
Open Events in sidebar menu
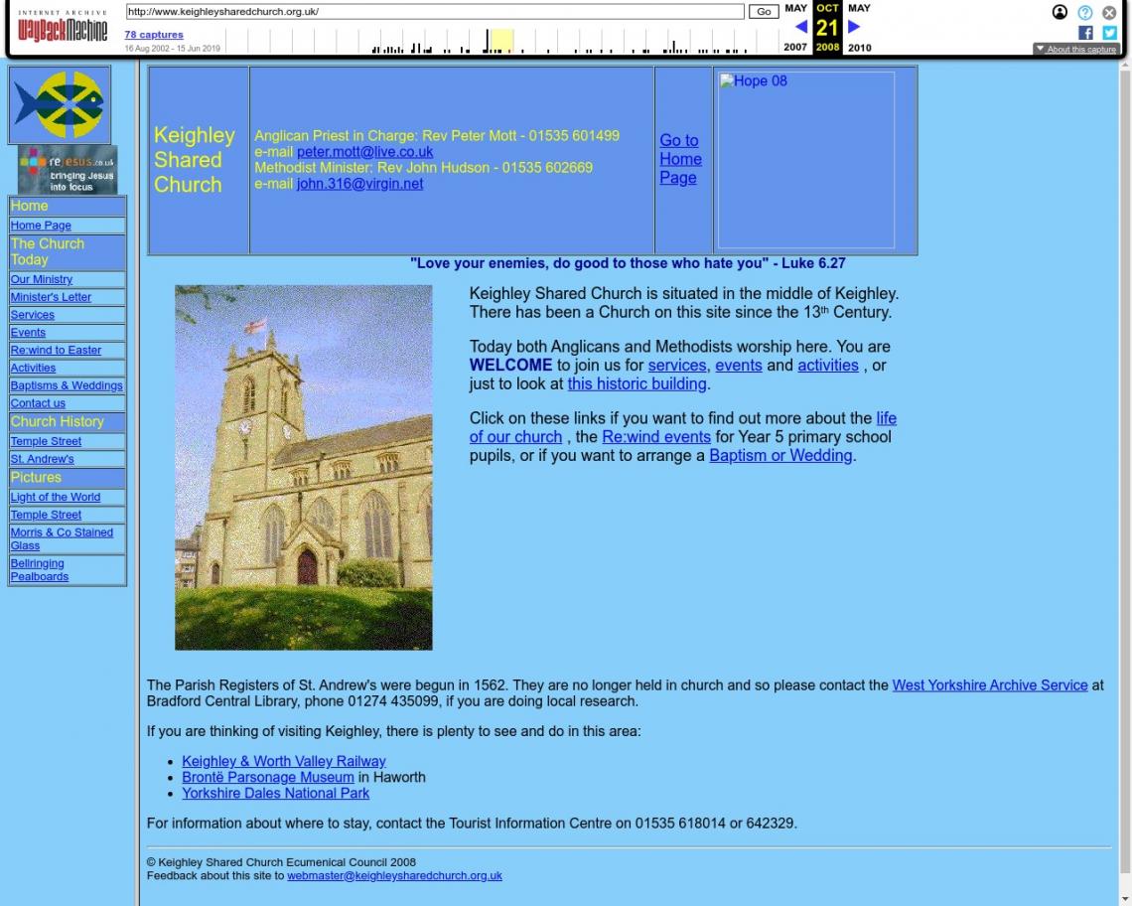click(x=28, y=333)
